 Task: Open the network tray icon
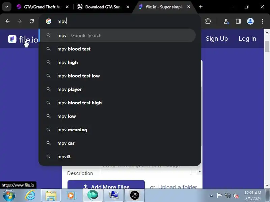[227, 196]
